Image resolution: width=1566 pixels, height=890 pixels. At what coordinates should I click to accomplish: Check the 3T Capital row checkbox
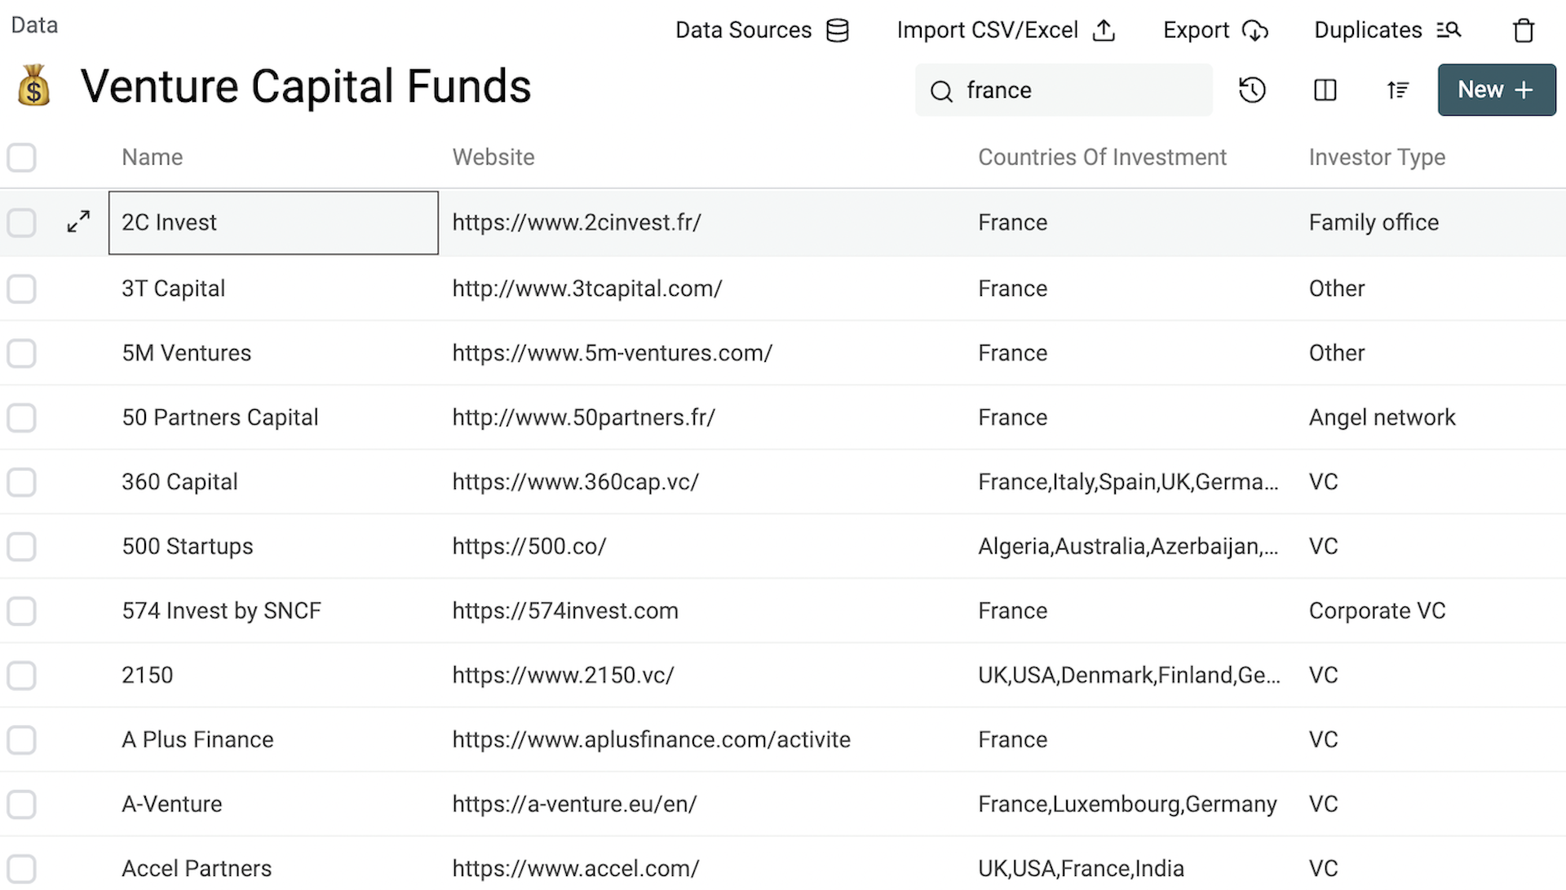21,289
